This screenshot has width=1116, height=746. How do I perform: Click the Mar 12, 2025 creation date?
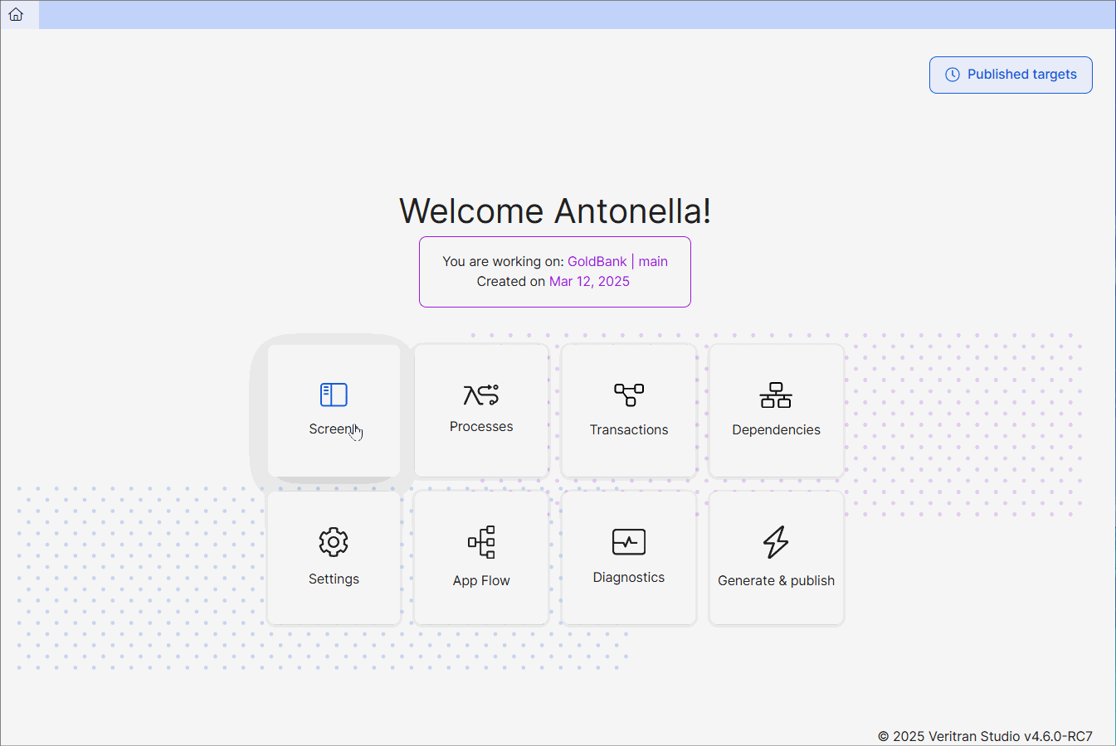click(x=589, y=282)
